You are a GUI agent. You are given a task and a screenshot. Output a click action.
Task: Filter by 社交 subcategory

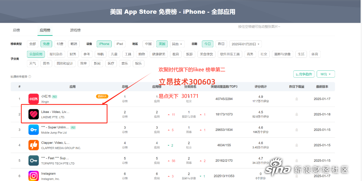264,54
